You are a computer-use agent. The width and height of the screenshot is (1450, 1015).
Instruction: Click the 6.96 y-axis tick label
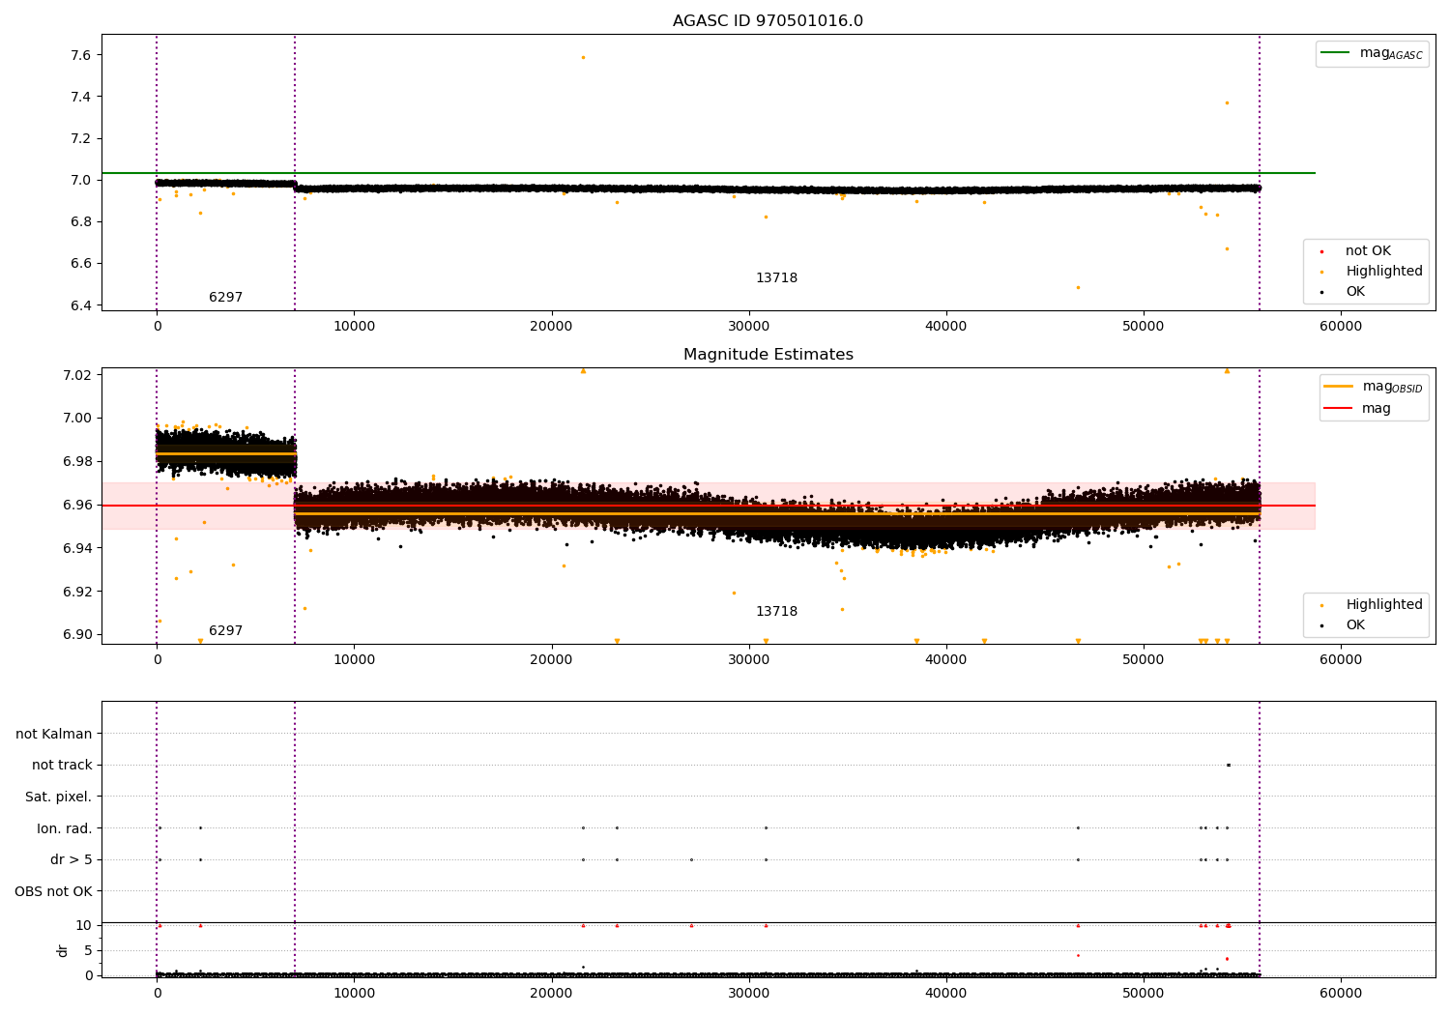(x=76, y=505)
